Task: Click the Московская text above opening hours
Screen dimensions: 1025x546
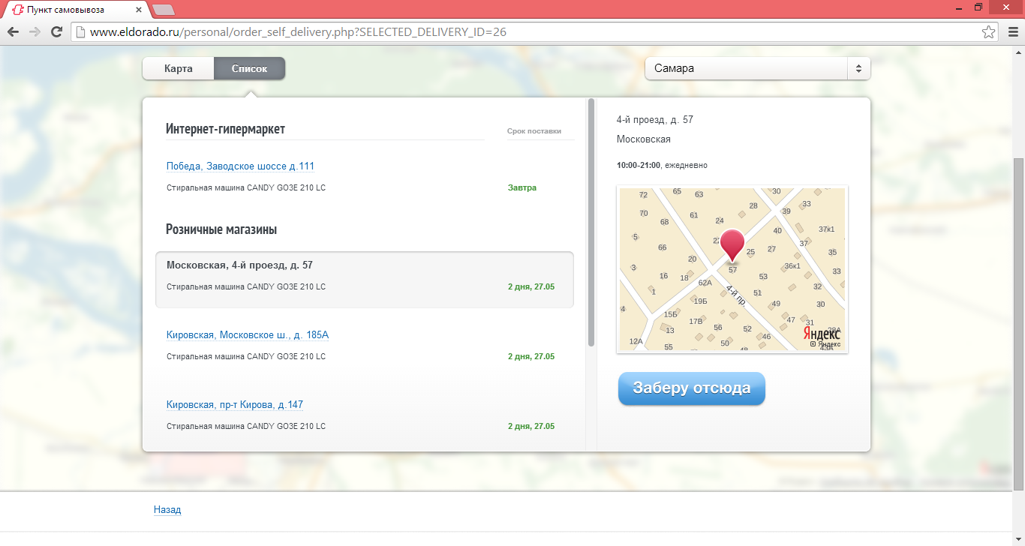Action: tap(644, 139)
